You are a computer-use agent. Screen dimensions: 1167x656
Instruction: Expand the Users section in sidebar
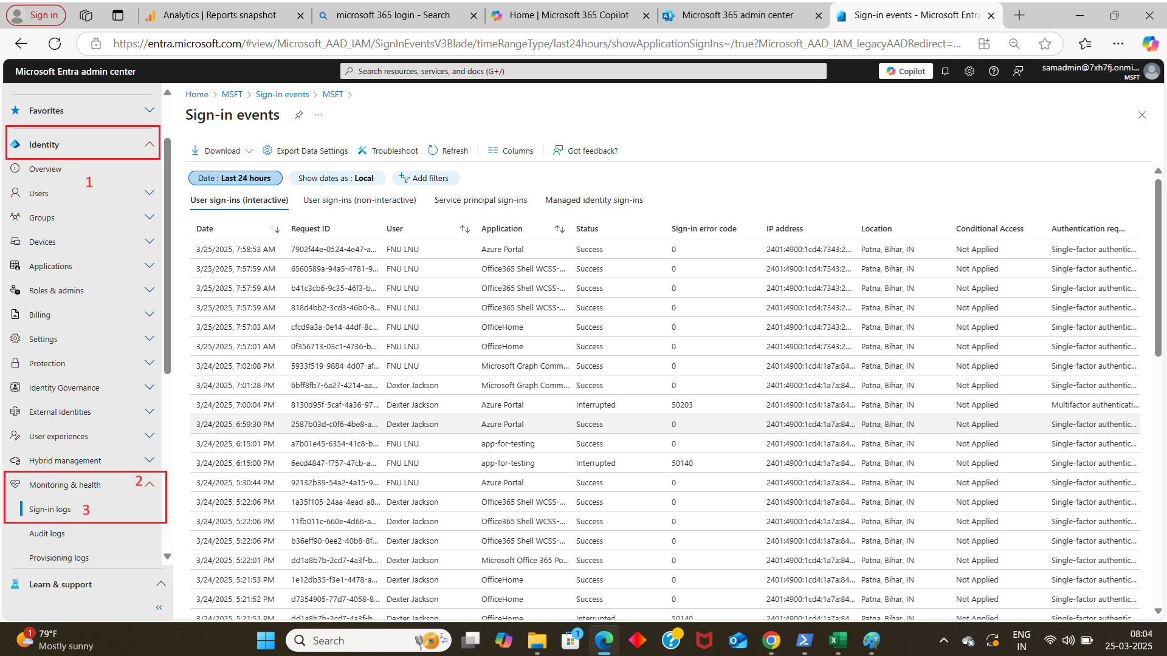click(149, 193)
